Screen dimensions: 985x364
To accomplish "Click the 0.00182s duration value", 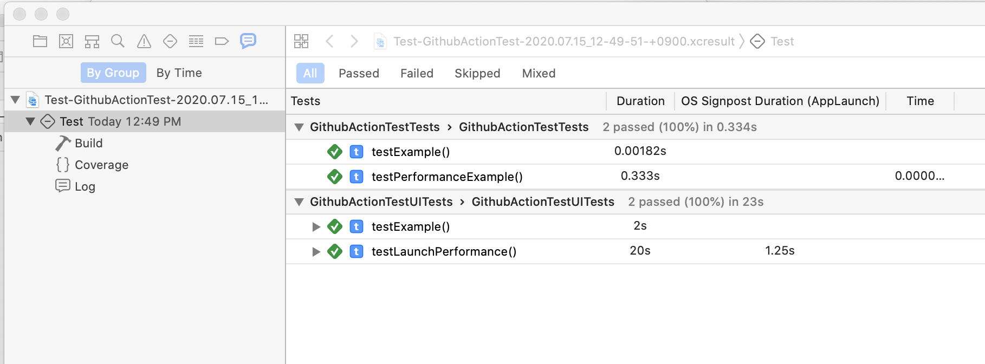I will (640, 151).
